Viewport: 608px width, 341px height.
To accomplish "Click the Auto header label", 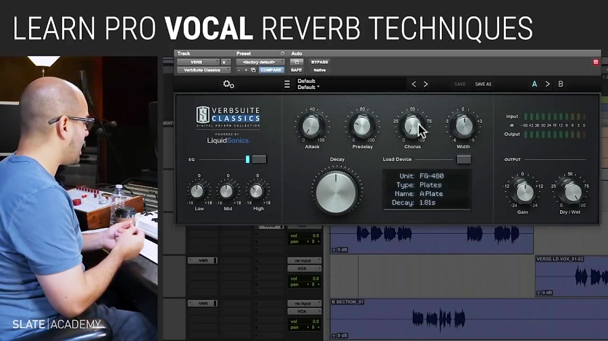I will click(297, 53).
